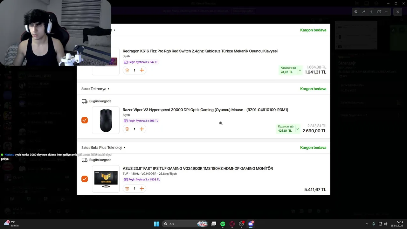Remove the Razer Viper V3 mouse via trash icon
407x229 pixels.
(127, 129)
